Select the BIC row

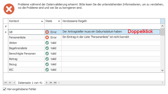pyautogui.click(x=84, y=70)
